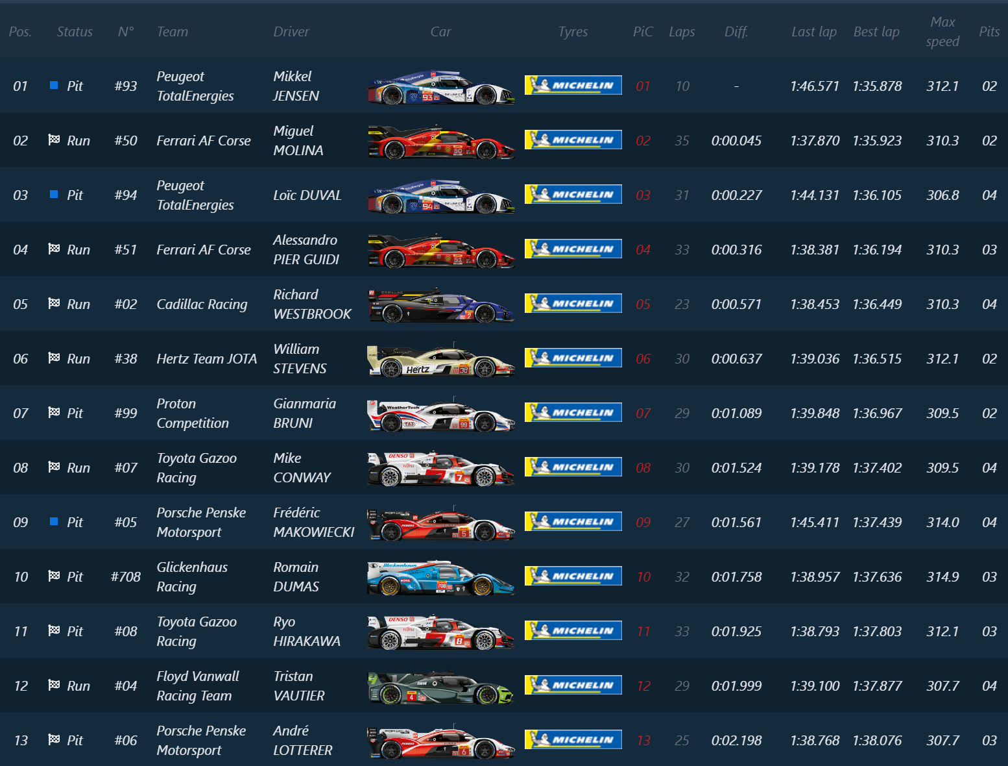The width and height of the screenshot is (1008, 766).
Task: Sort by the Best lap column header
Action: (876, 32)
